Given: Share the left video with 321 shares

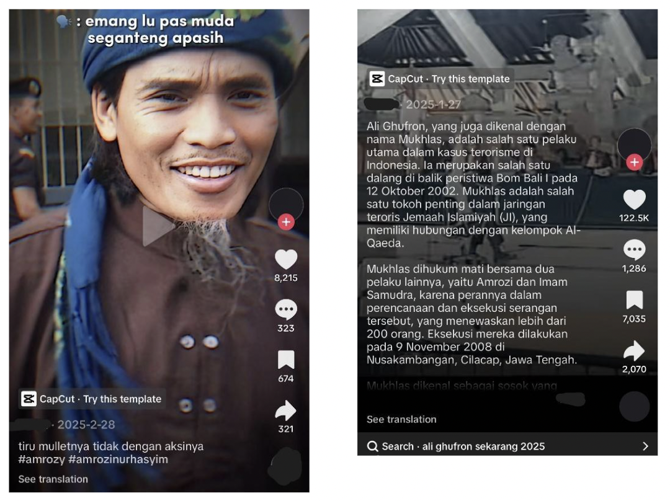Looking at the screenshot, I should click(286, 410).
